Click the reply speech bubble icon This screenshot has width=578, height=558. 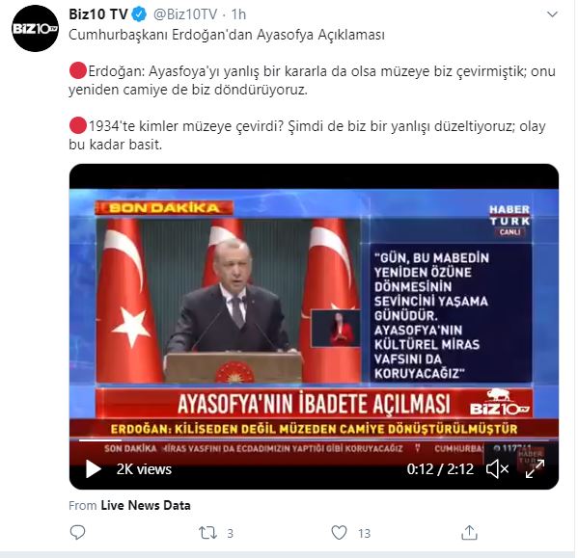point(77,532)
